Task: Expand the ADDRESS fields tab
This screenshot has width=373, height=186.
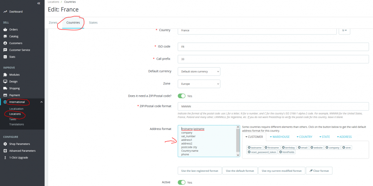Action: point(344,137)
